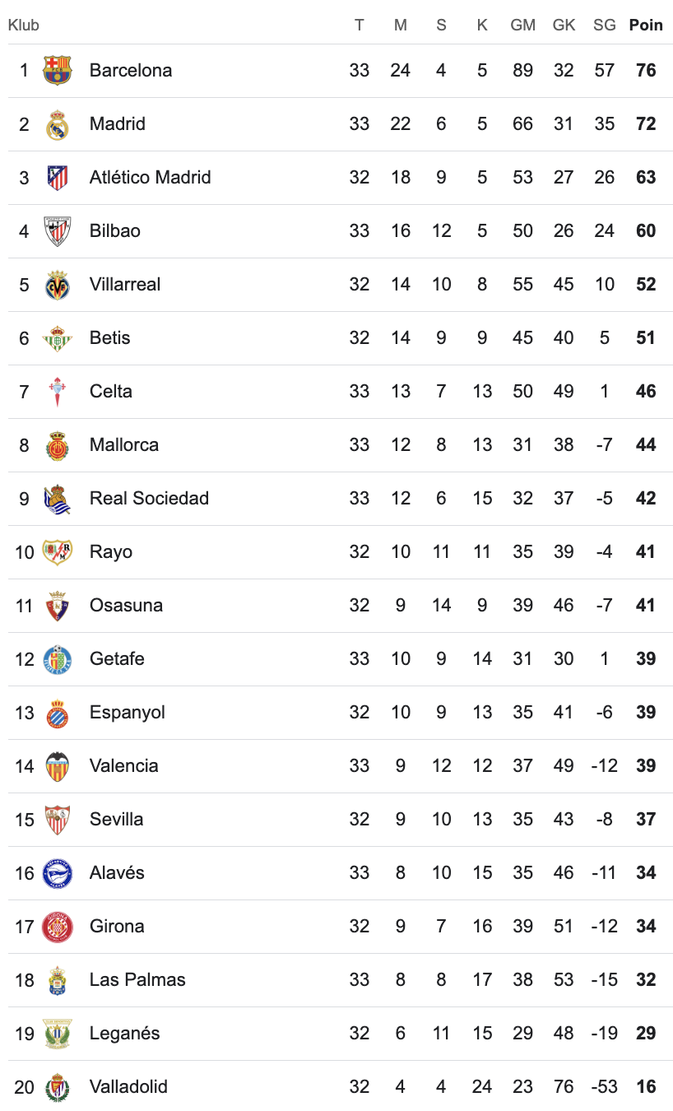Click the Celta club crest icon

pyautogui.click(x=57, y=392)
